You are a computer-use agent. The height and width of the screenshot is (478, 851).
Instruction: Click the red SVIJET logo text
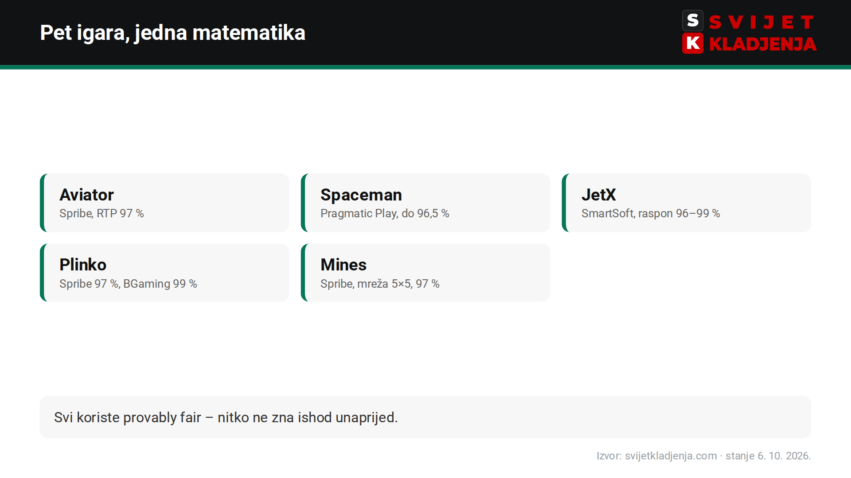(x=761, y=22)
